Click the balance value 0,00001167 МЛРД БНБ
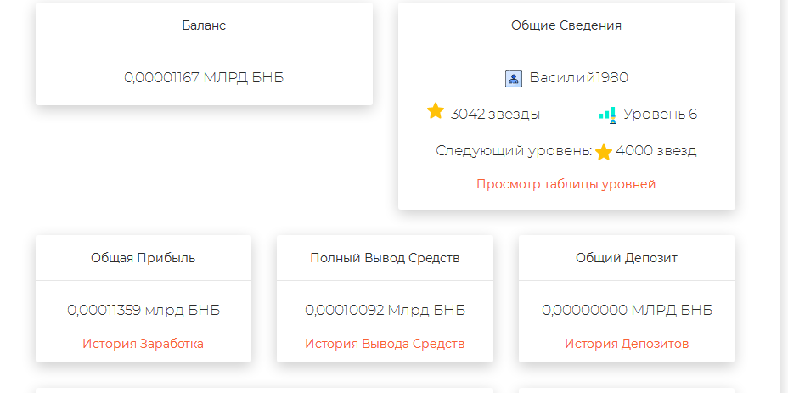The image size is (788, 393). point(204,77)
